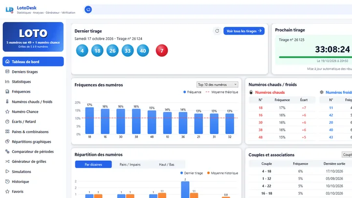The width and height of the screenshot is (352, 198).
Task: Click hot number 38 in the table
Action: click(261, 130)
